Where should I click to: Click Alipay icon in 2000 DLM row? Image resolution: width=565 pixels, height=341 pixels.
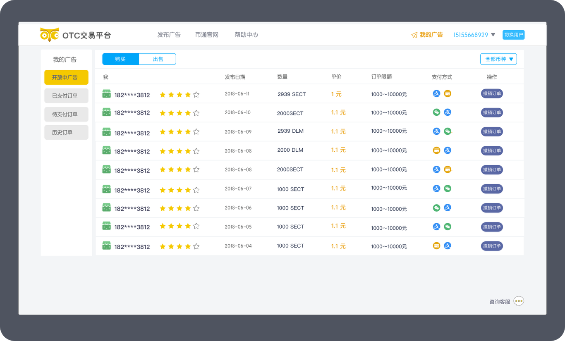click(448, 150)
